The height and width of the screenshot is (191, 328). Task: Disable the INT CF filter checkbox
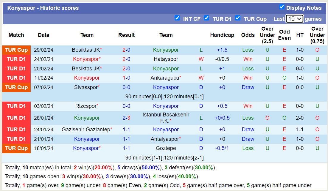178,18
